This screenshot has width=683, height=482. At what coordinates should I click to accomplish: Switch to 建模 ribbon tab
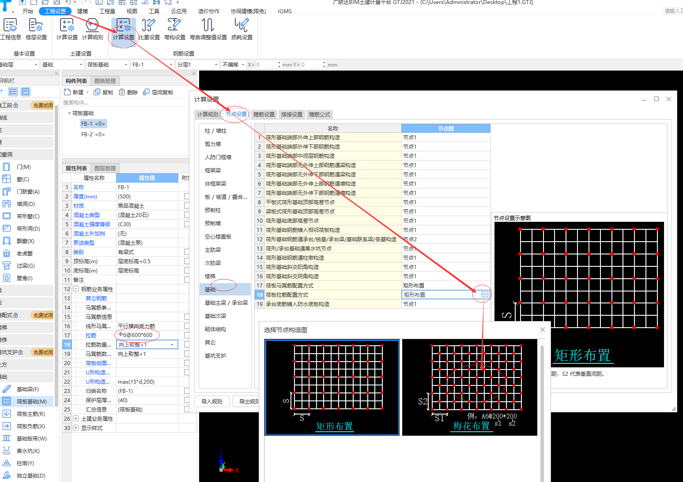pos(83,11)
